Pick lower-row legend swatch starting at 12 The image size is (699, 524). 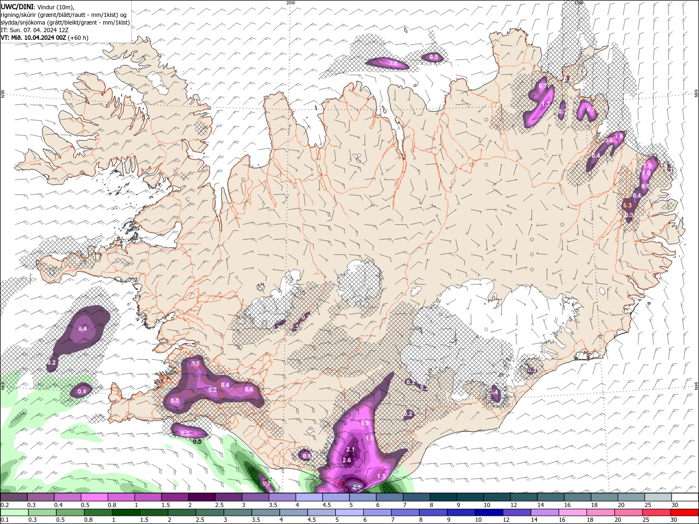(x=517, y=513)
